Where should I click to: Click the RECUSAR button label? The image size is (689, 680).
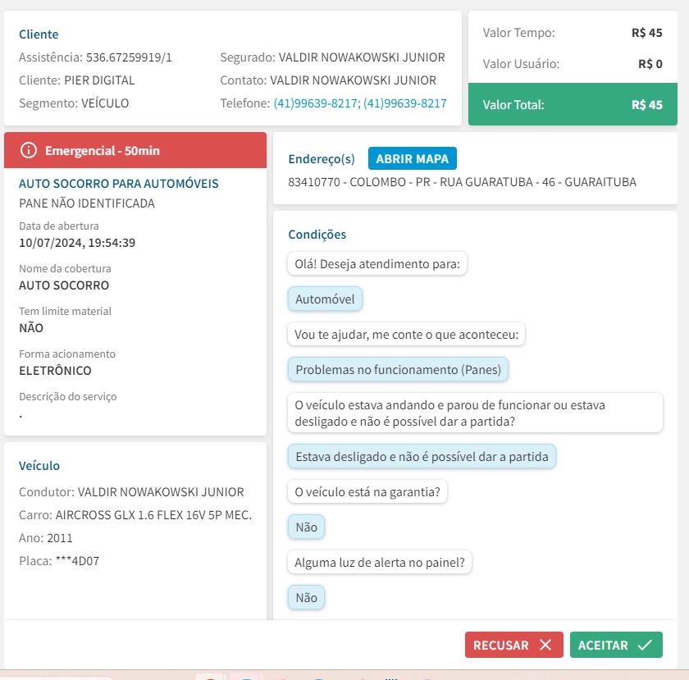point(501,646)
